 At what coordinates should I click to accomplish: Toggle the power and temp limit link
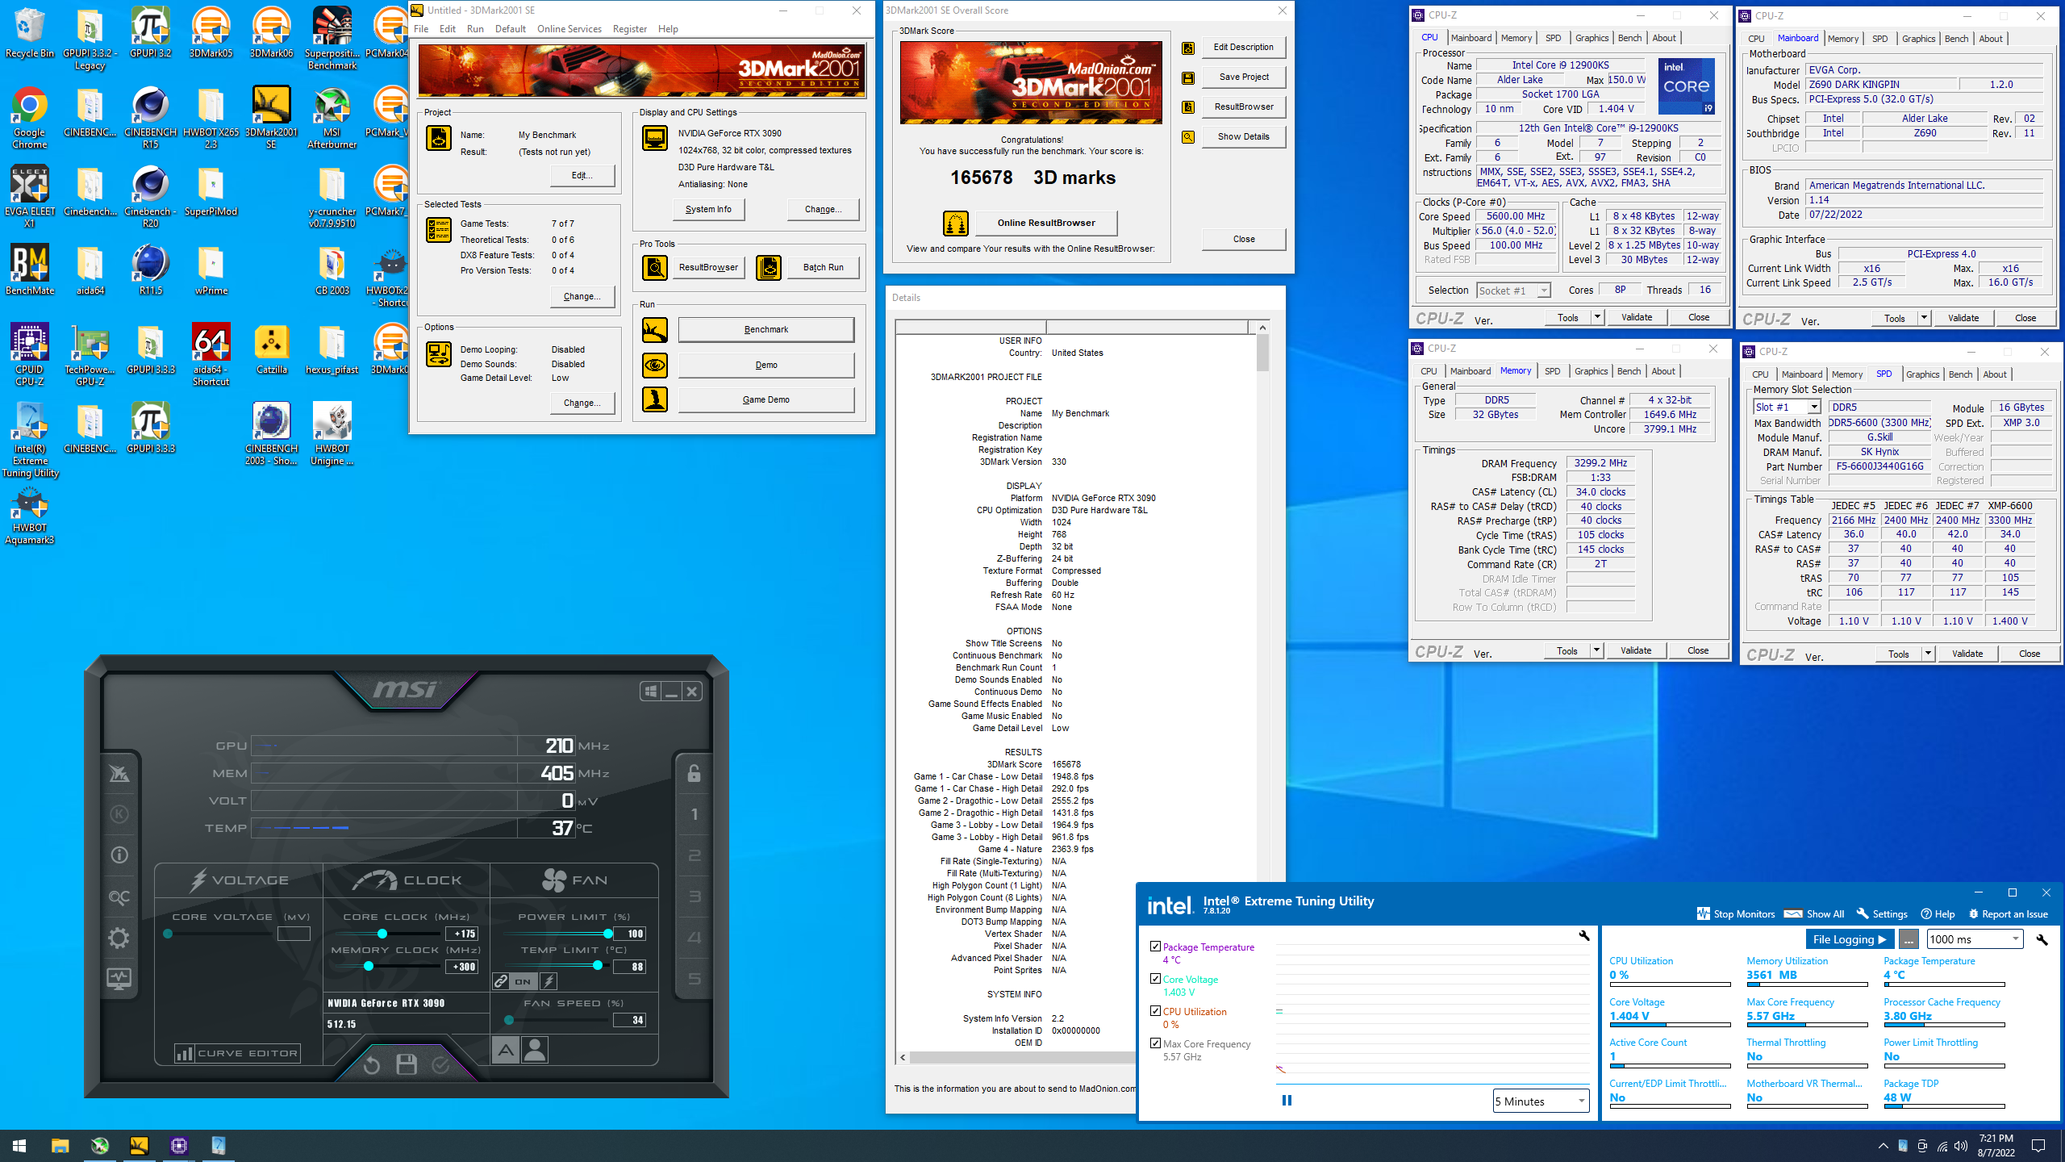pos(501,981)
